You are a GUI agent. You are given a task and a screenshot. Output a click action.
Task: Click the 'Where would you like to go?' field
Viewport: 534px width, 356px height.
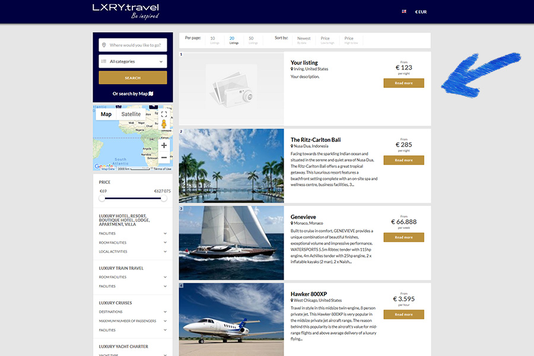point(133,45)
